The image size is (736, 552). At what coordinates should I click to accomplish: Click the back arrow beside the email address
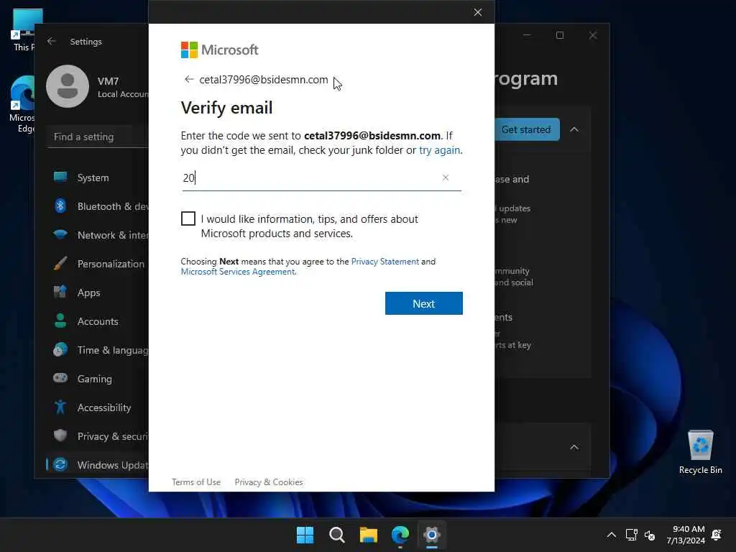[189, 79]
